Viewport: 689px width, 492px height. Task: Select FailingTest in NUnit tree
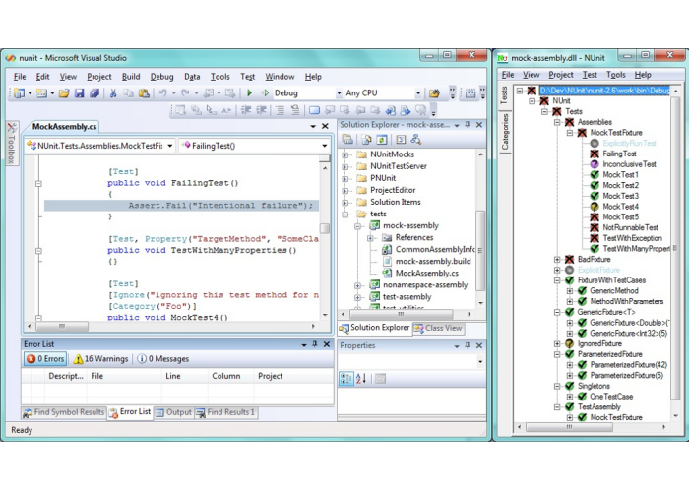[619, 154]
